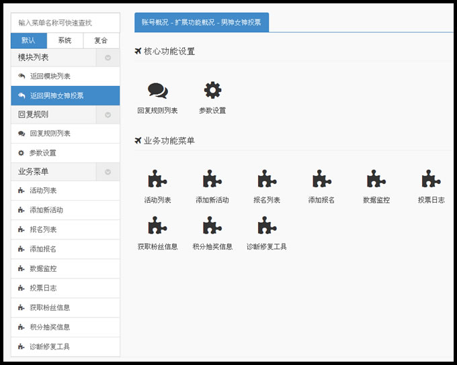Collapse the 回复规则 section with its chevron
457x365 pixels.
108,115
